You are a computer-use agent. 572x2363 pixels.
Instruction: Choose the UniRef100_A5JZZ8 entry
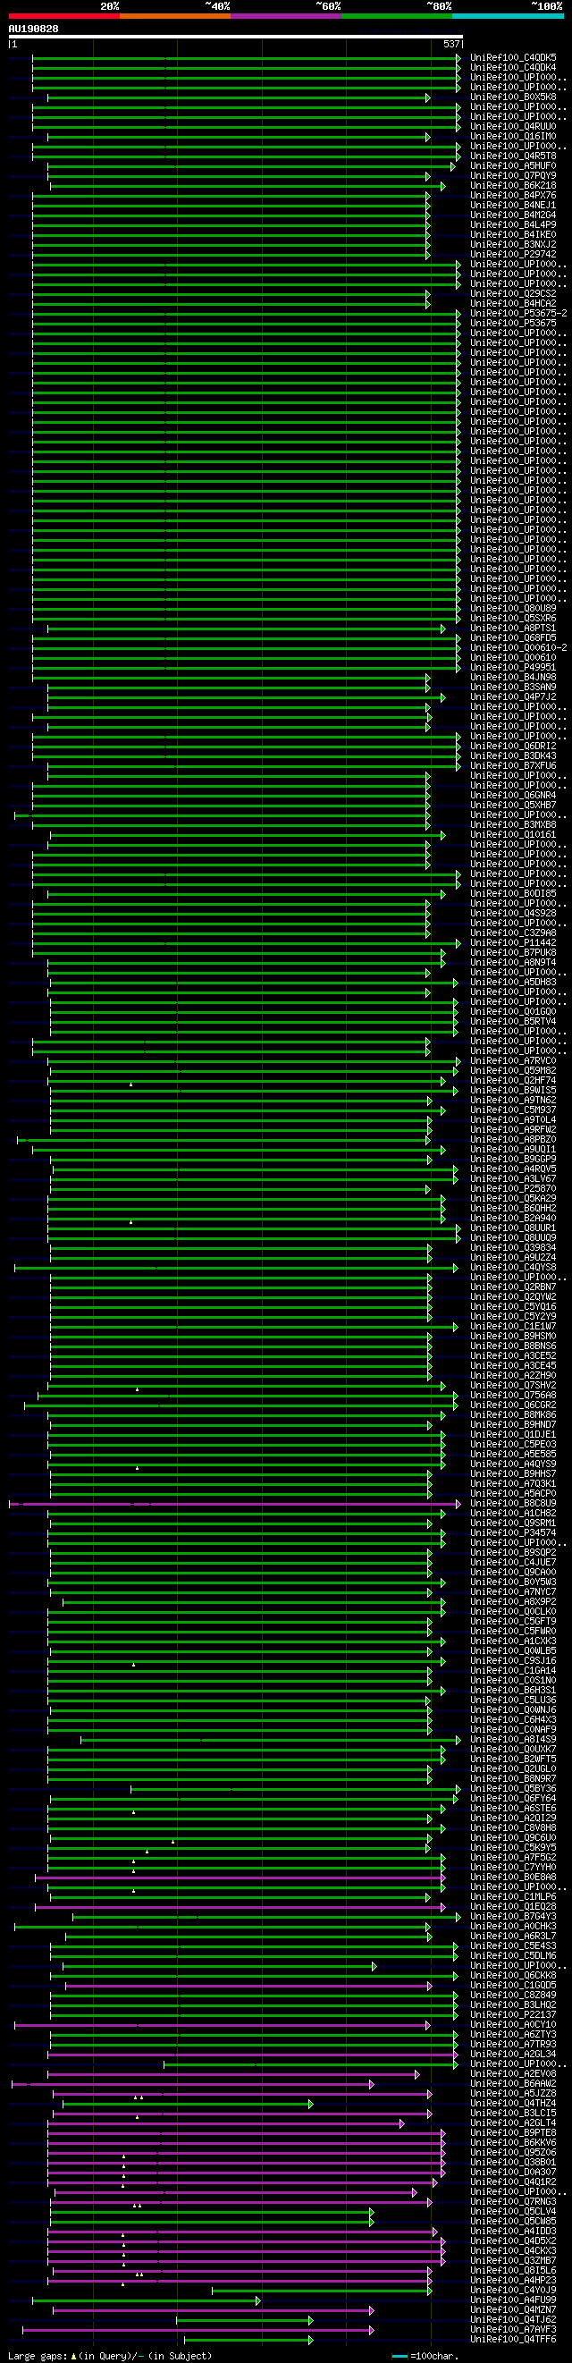(x=513, y=2094)
